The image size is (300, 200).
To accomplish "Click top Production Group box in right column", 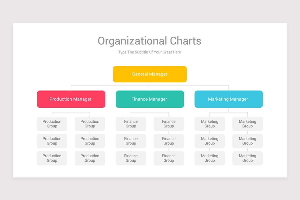I will click(x=90, y=124).
